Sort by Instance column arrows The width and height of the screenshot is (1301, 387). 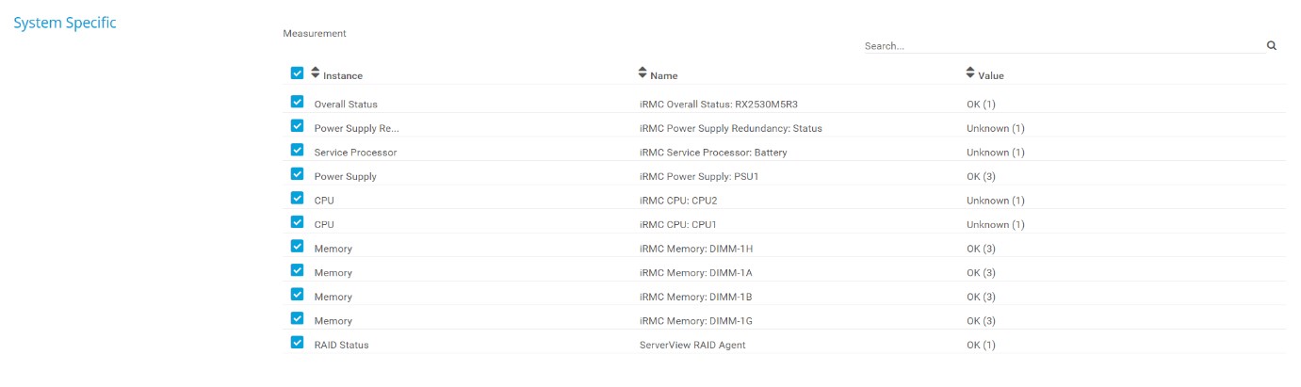point(316,73)
